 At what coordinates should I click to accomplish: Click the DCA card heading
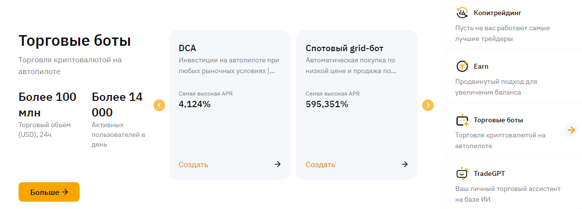(188, 48)
